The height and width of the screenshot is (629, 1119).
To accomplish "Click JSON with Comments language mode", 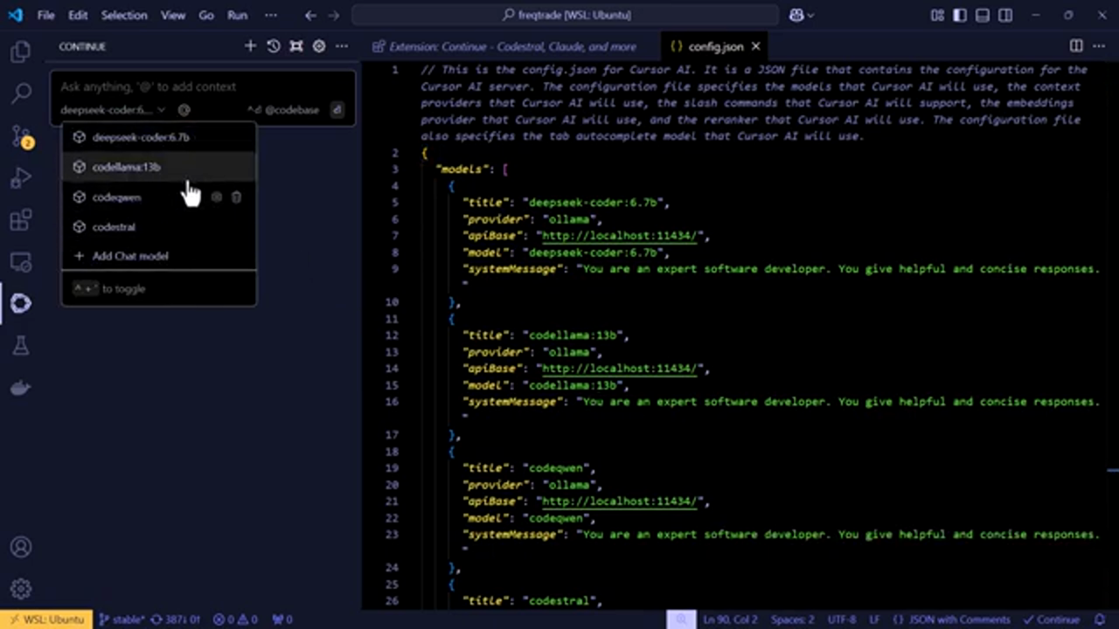I will (951, 619).
